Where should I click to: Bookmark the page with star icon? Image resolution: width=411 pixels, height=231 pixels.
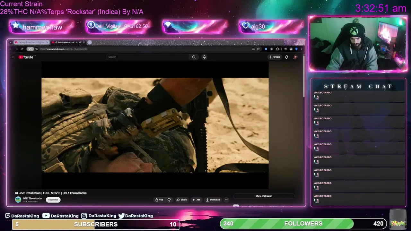click(258, 49)
